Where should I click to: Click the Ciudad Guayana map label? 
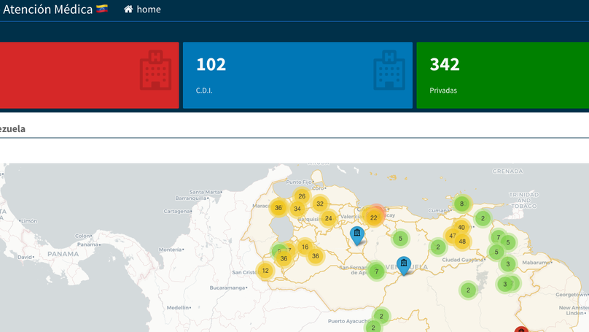point(462,260)
